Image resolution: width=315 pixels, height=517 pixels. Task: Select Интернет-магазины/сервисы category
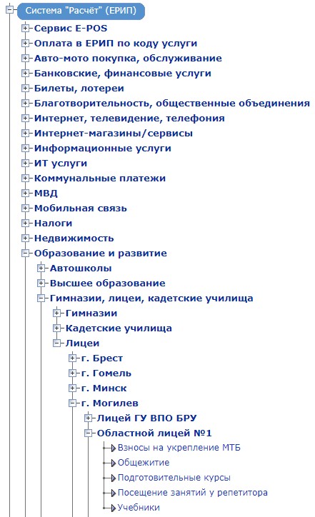coord(114,134)
